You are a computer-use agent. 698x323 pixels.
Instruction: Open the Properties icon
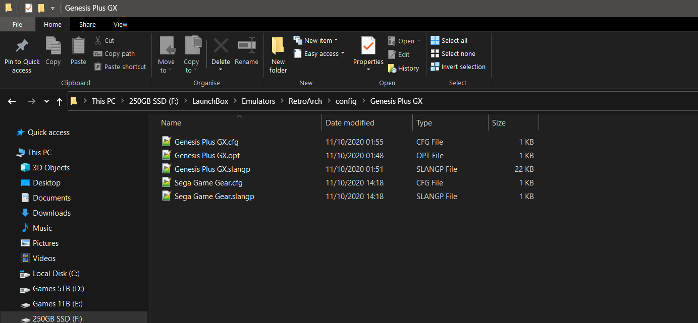click(368, 45)
